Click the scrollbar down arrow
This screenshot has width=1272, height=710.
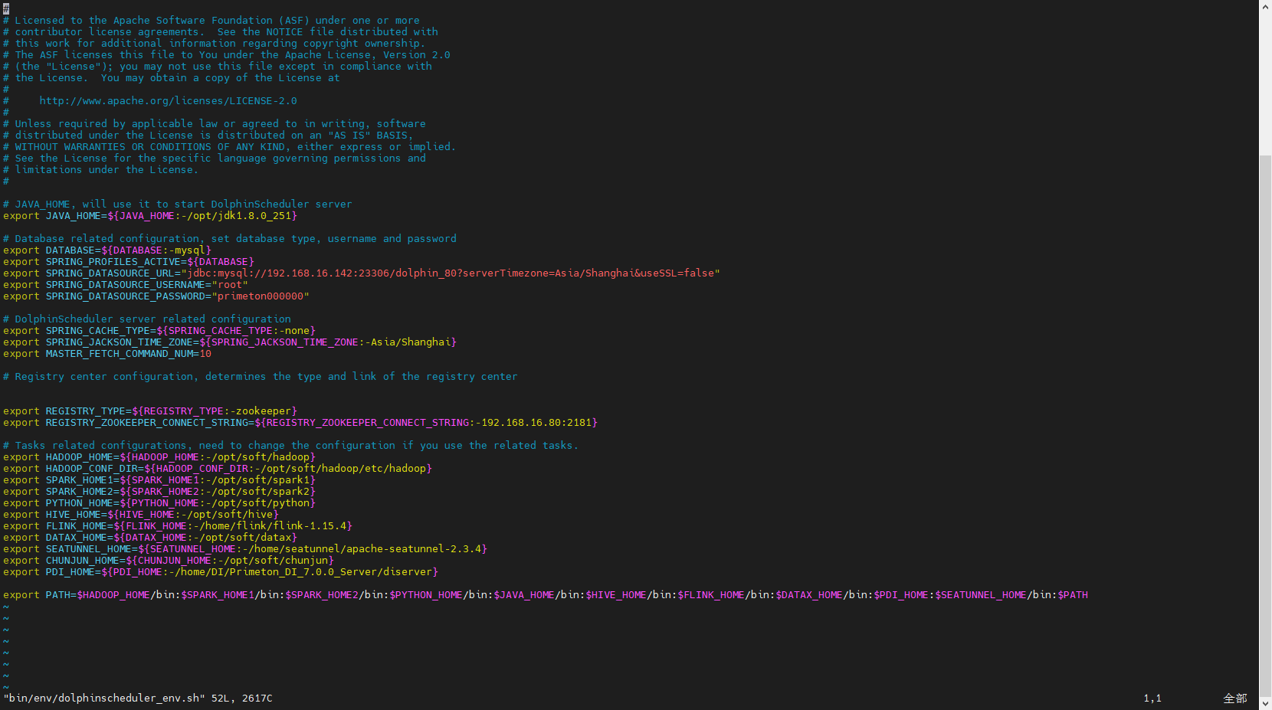pyautogui.click(x=1265, y=703)
